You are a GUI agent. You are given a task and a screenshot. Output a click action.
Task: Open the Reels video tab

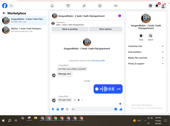68,6
